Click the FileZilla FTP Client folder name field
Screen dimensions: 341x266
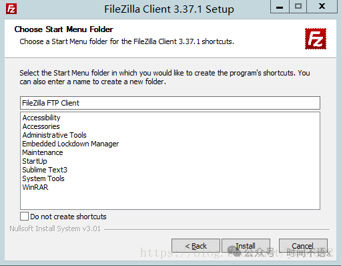170,103
